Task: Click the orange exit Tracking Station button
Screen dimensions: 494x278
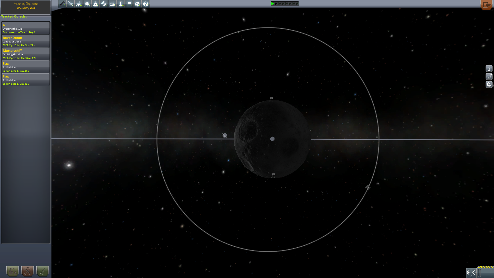Action: (486, 5)
